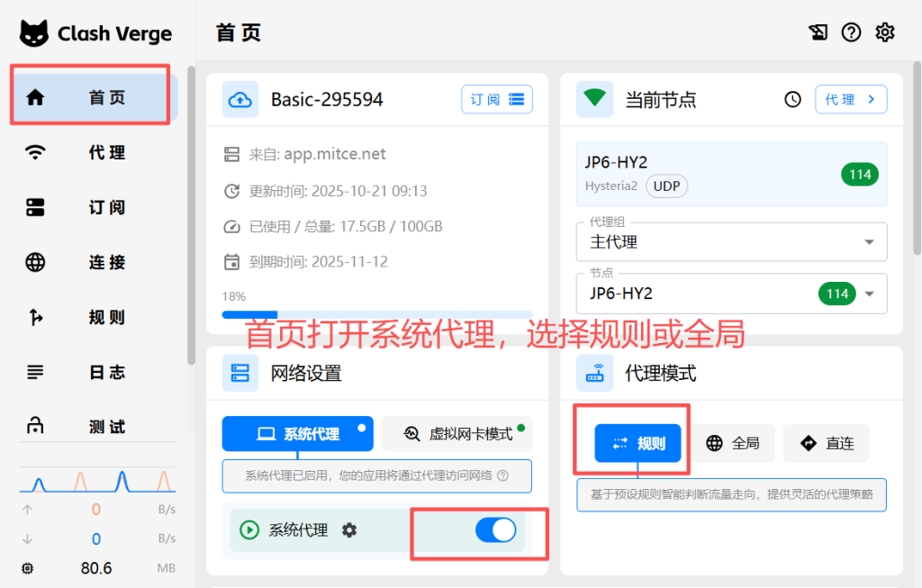Click the Clash Verge cat logo
Screen dimensions: 922x588
34,33
